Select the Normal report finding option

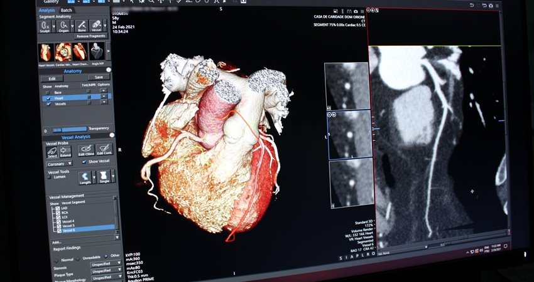56,260
